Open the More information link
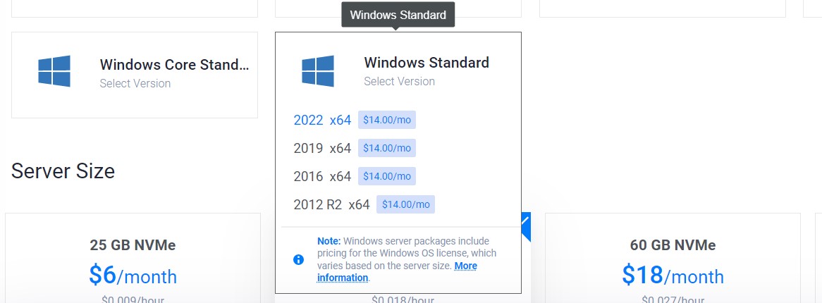 (398, 271)
